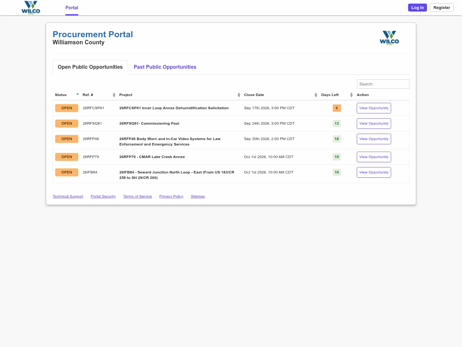The width and height of the screenshot is (462, 347).
Task: Click project title 26RFSQ81- Commissioning Pool
Action: (x=149, y=124)
